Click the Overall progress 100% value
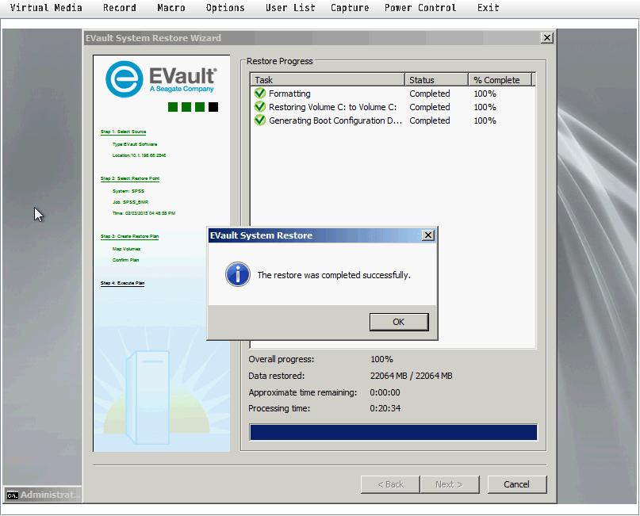Screen dimensions: 640x516 [x=381, y=359]
